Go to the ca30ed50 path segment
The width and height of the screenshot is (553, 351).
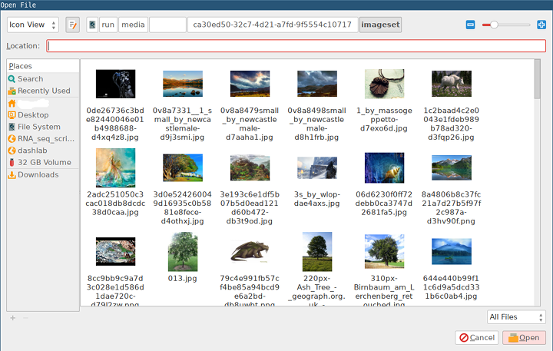pyautogui.click(x=273, y=25)
